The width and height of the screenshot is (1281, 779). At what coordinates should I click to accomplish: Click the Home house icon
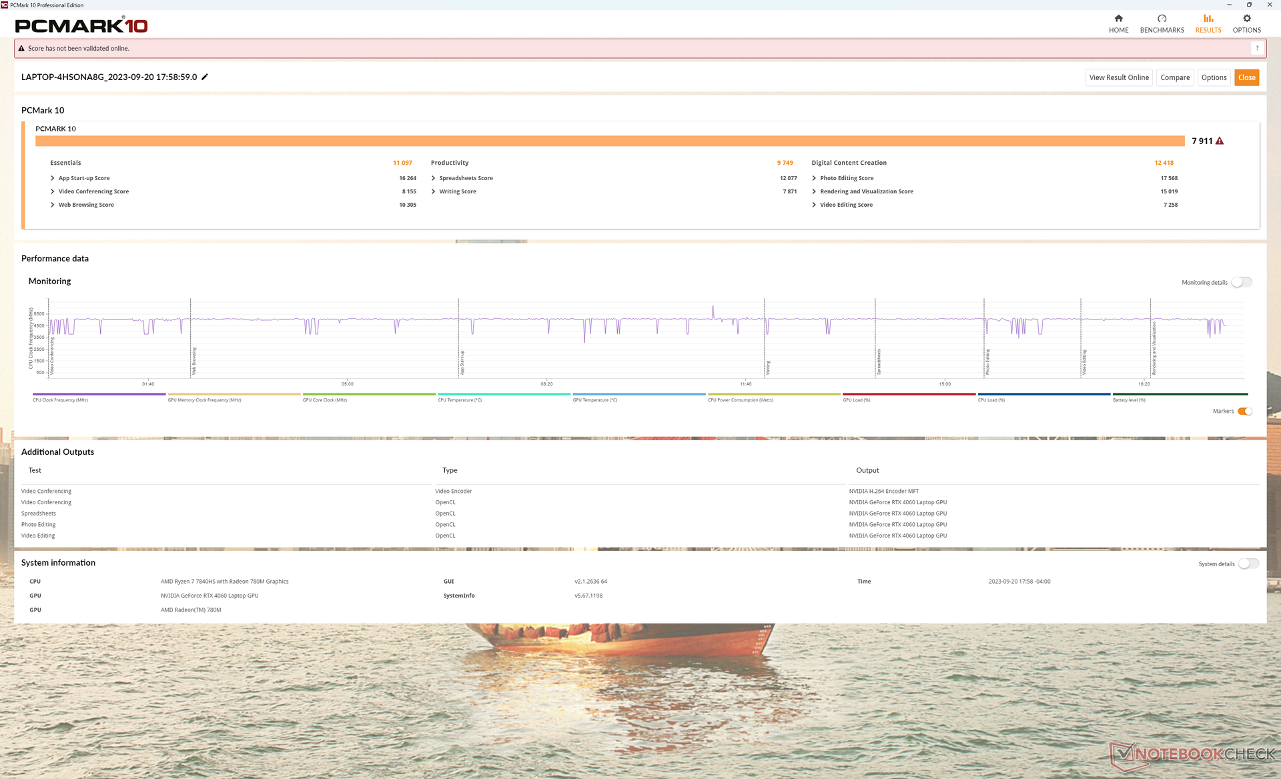pos(1118,19)
